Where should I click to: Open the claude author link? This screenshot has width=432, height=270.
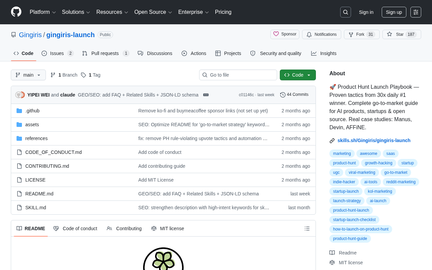pyautogui.click(x=68, y=95)
